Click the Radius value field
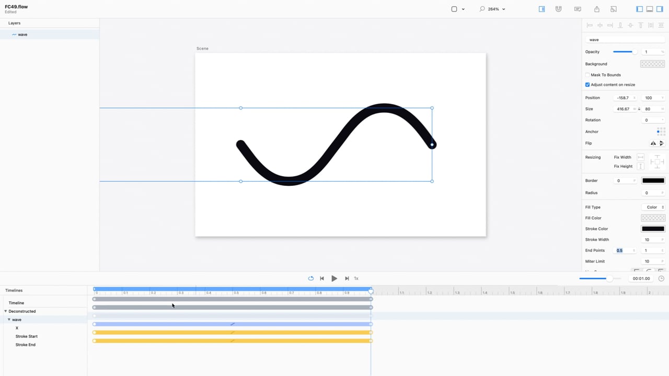This screenshot has width=669, height=376. click(653, 193)
